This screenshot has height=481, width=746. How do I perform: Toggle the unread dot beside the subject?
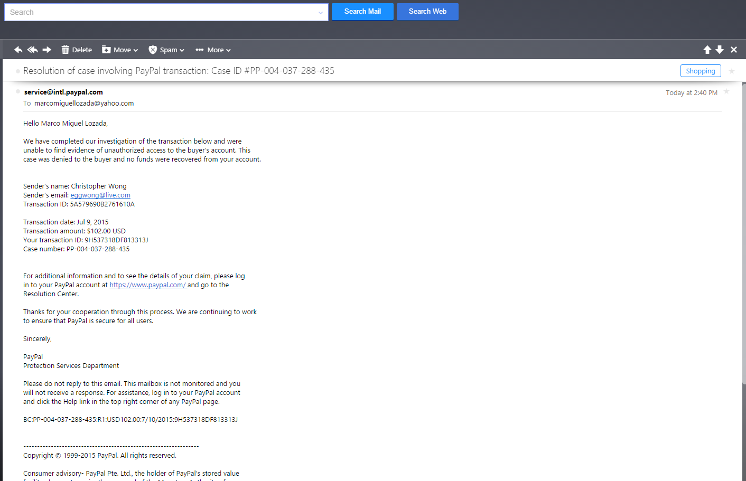tap(18, 71)
